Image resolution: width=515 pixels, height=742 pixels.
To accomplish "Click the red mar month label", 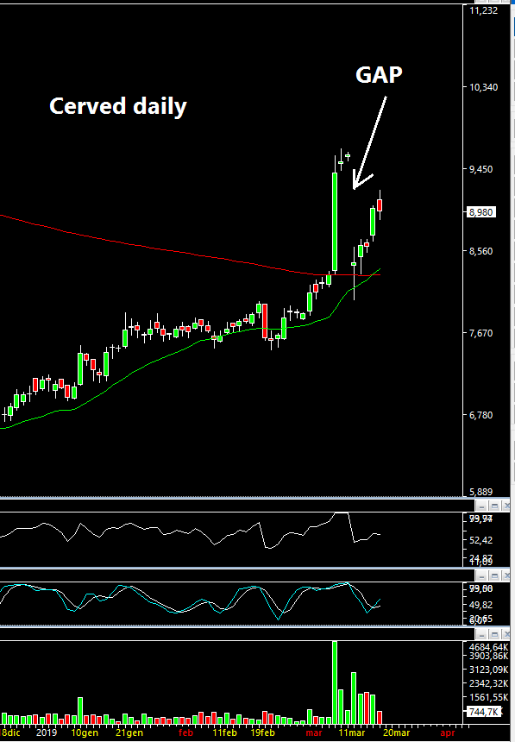I will tap(314, 733).
